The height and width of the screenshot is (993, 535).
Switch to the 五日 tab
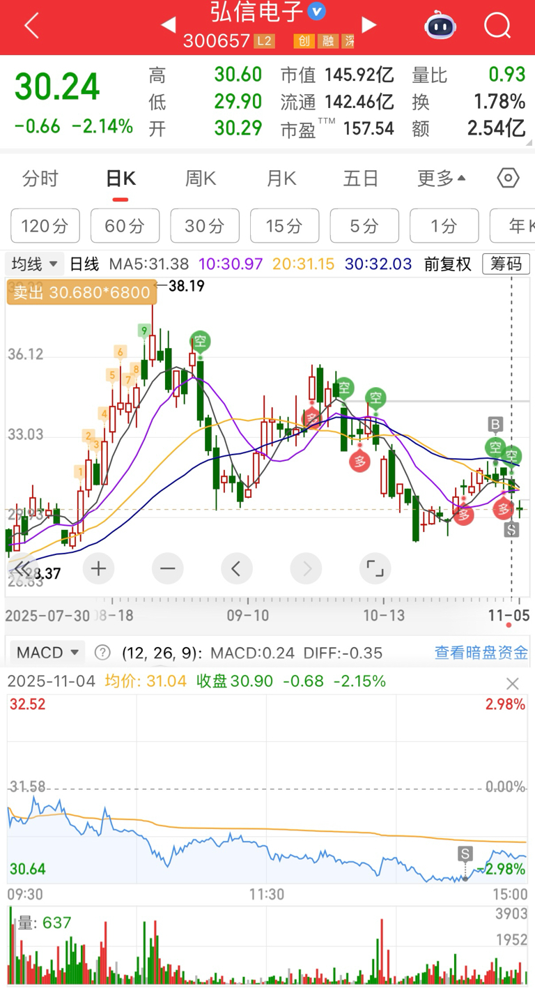tap(361, 179)
